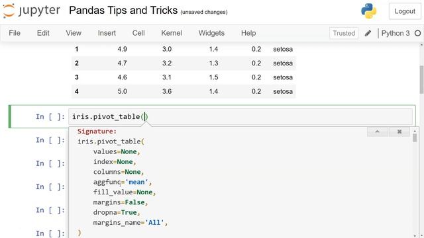Click the value 5.0 in row 4
This screenshot has width=424, height=238.
122,91
